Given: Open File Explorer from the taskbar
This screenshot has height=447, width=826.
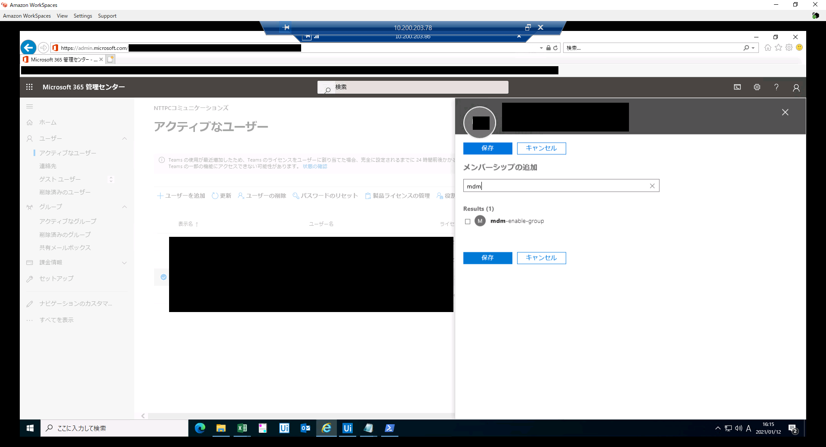Looking at the screenshot, I should [x=221, y=428].
